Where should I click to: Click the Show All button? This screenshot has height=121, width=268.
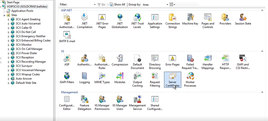click(x=118, y=4)
